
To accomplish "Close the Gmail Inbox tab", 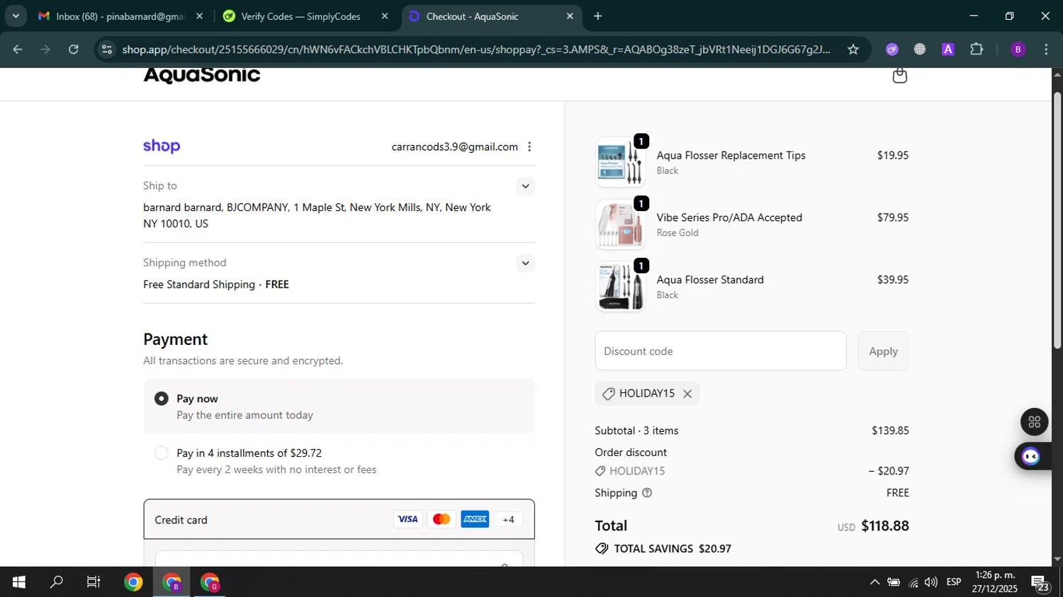I will [x=199, y=16].
